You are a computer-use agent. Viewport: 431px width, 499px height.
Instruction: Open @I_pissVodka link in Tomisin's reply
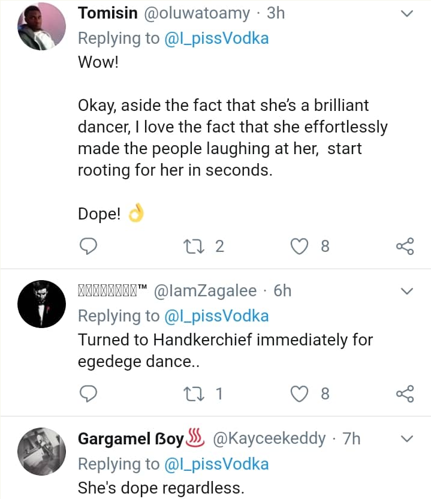[x=218, y=38]
